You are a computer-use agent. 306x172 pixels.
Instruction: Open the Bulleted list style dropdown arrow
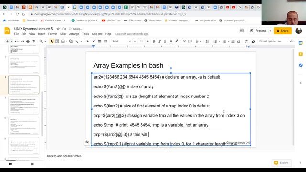[x=229, y=41]
